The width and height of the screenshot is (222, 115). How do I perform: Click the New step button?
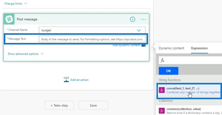pos(59,105)
